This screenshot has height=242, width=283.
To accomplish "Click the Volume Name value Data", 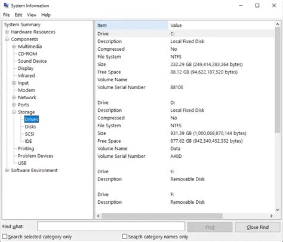I will coord(175,149).
